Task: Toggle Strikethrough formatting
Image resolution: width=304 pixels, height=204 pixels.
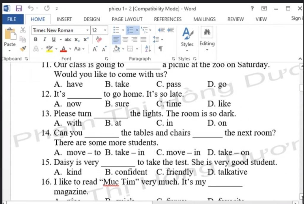Action: pyautogui.click(x=68, y=40)
